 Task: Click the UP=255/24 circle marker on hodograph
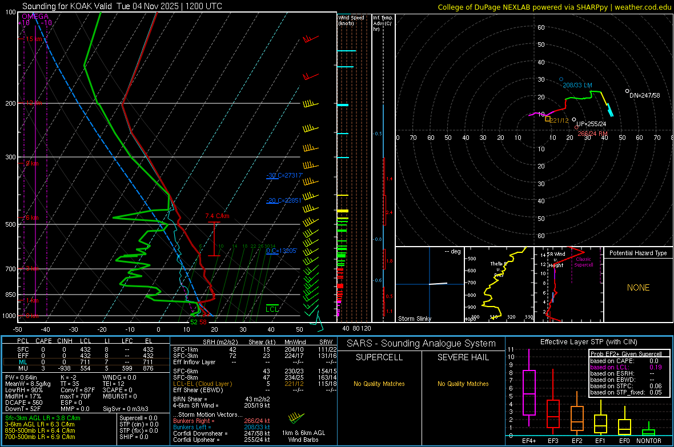(574, 119)
